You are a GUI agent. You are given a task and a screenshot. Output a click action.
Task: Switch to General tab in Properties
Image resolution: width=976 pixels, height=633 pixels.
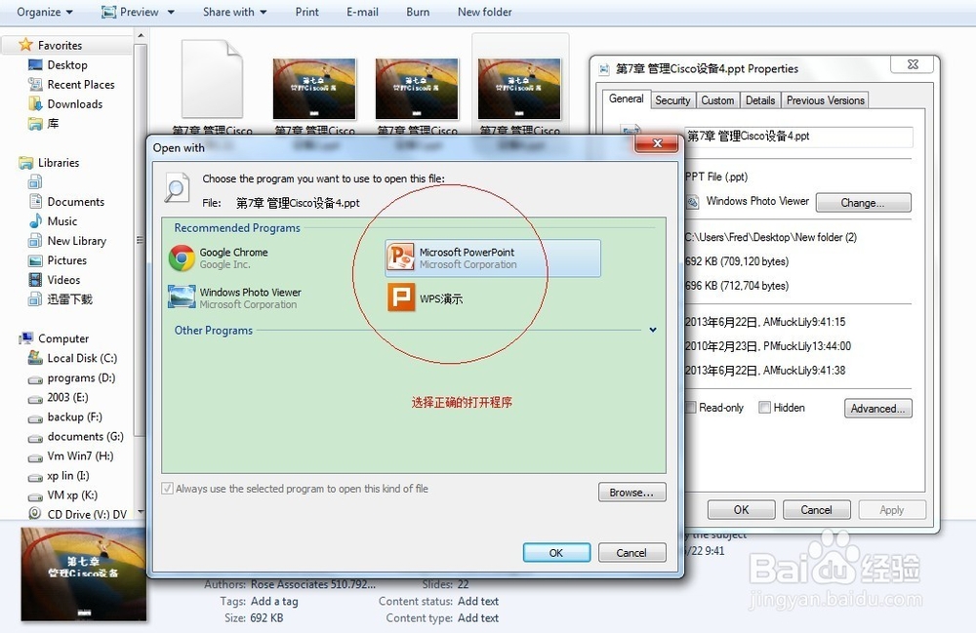627,99
